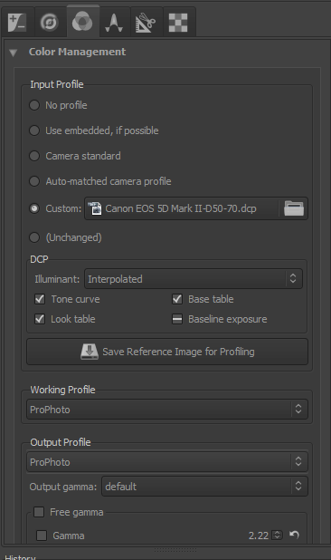Open the Detail tab

(x=49, y=23)
